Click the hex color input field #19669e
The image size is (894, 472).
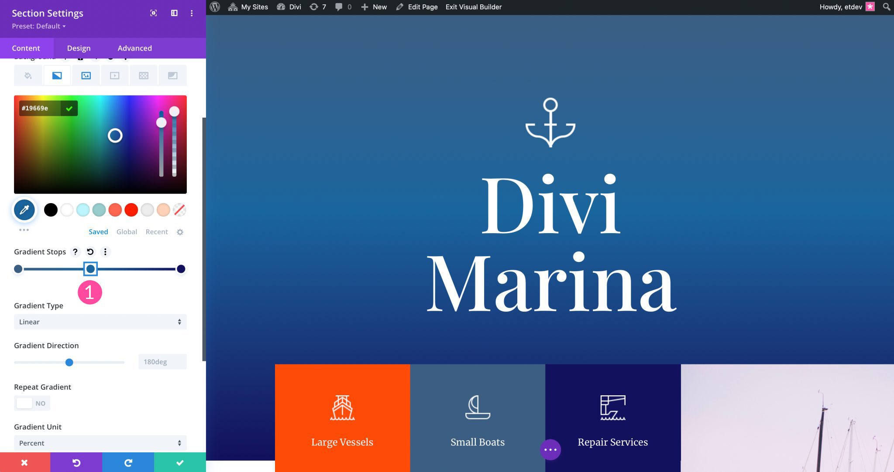38,108
